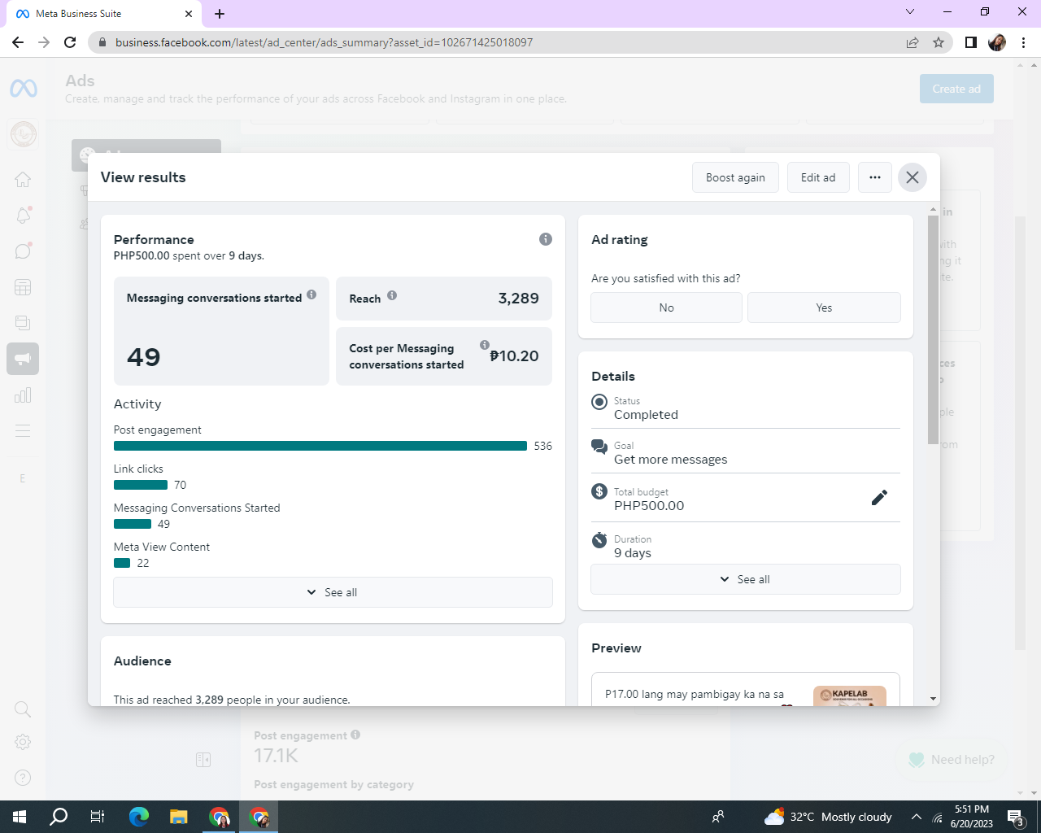Open Planner grid icon in sidebar
This screenshot has width=1041, height=833.
(x=23, y=287)
